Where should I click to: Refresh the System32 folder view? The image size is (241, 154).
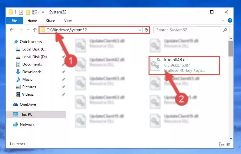pyautogui.click(x=146, y=30)
